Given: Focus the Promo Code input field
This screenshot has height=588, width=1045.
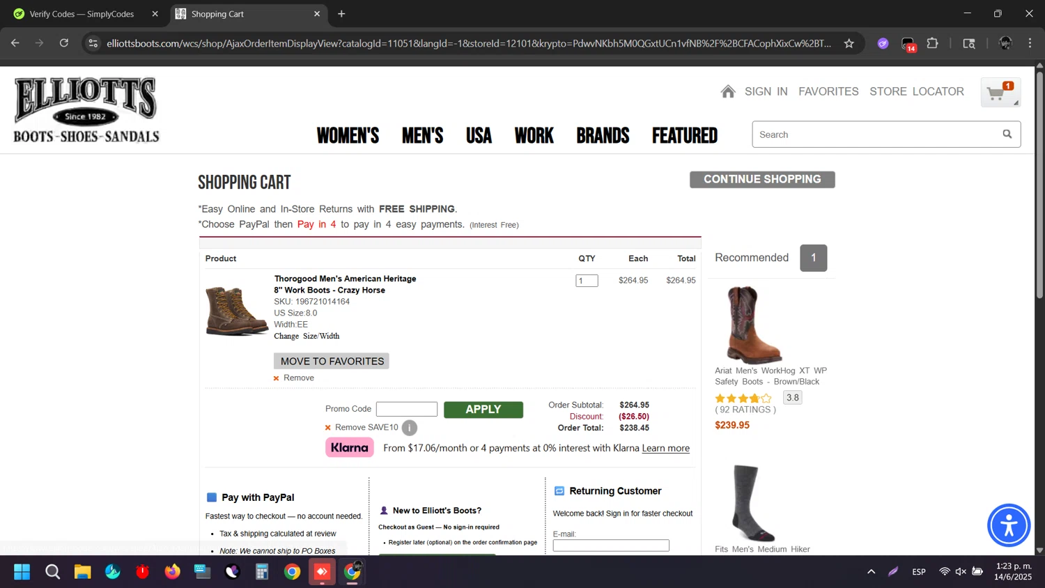Looking at the screenshot, I should [x=407, y=409].
